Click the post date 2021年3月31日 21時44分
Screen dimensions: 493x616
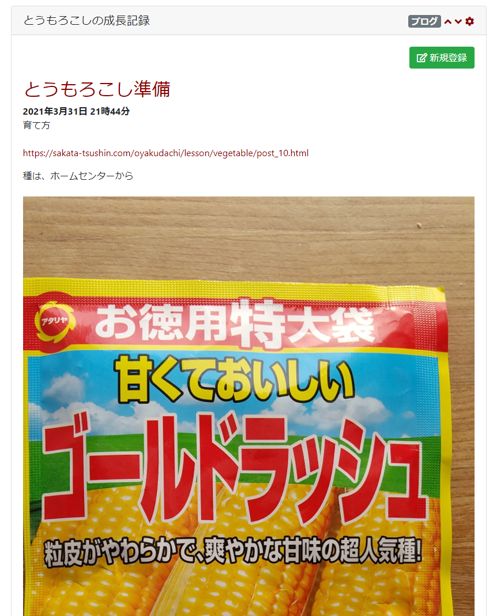pyautogui.click(x=76, y=111)
